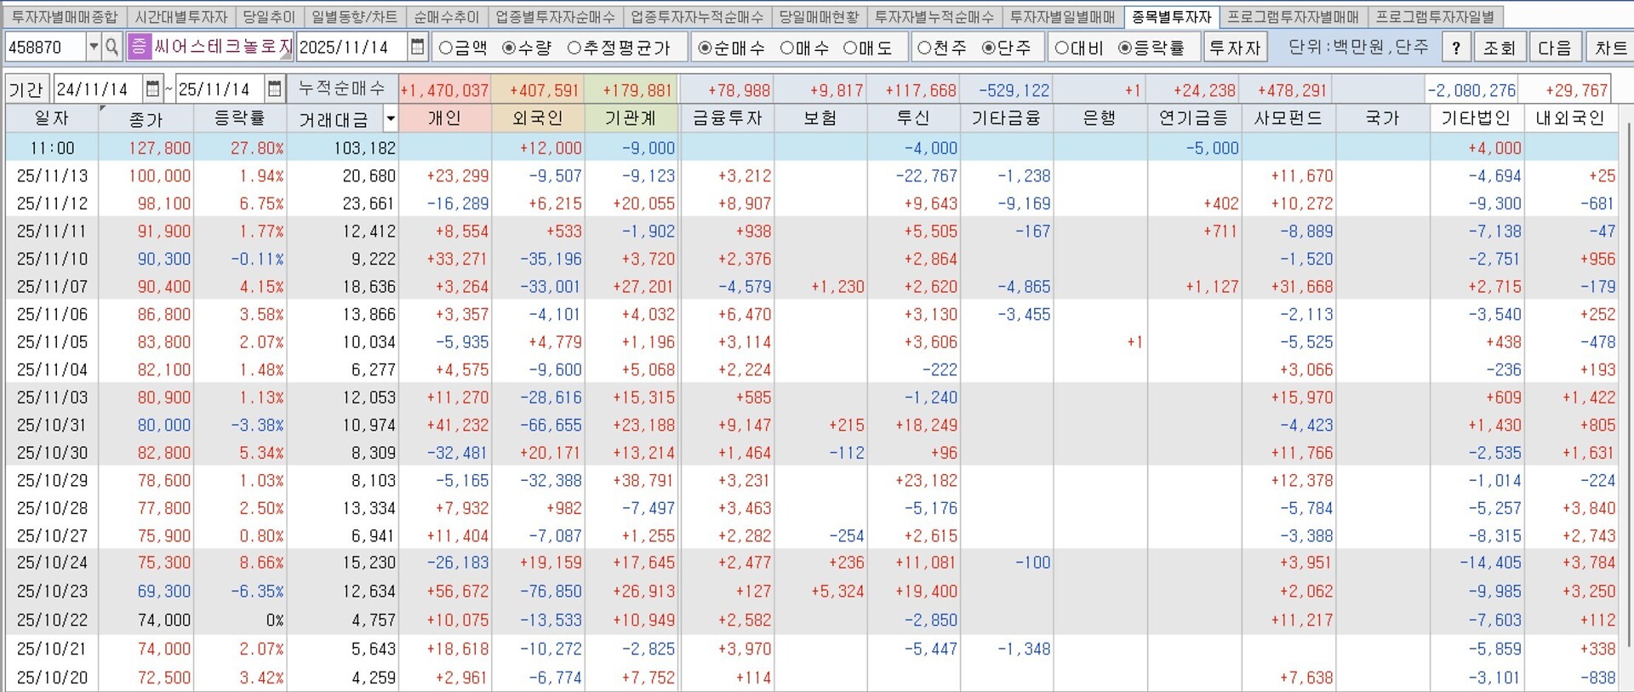This screenshot has width=1634, height=692.
Task: Click cumulative value -2,080,276
Action: click(x=1471, y=90)
